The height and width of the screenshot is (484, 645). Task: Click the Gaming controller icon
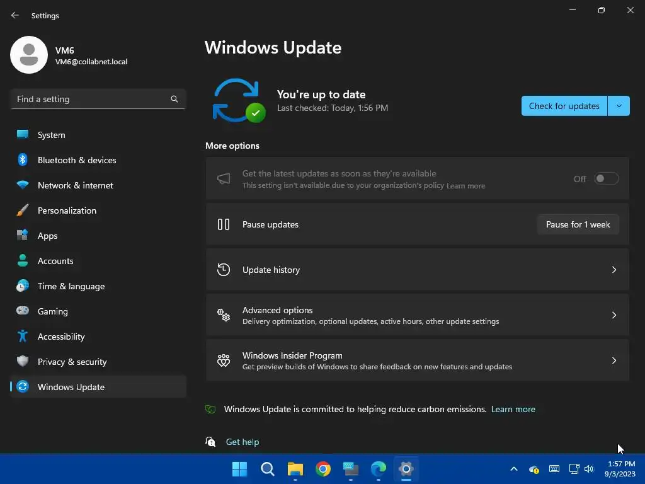(x=23, y=310)
